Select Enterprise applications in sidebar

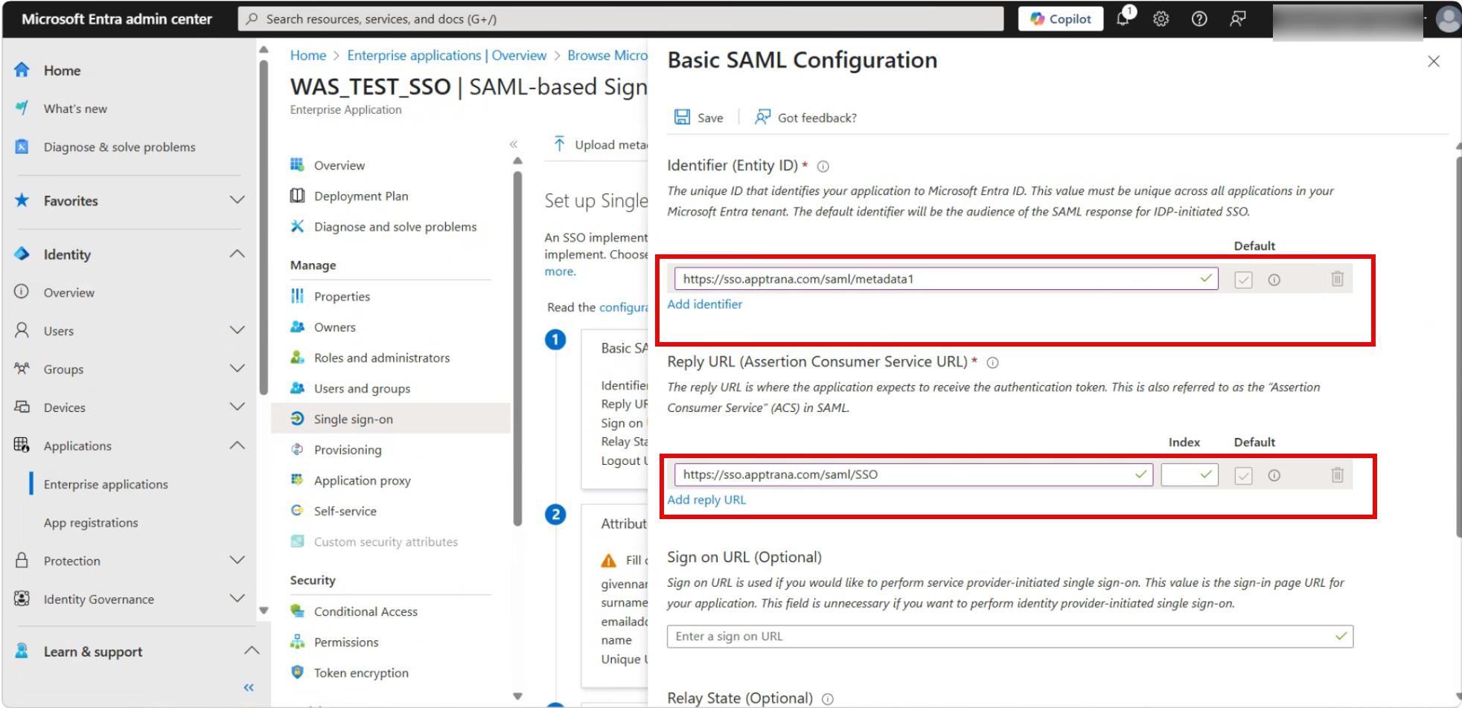click(106, 484)
